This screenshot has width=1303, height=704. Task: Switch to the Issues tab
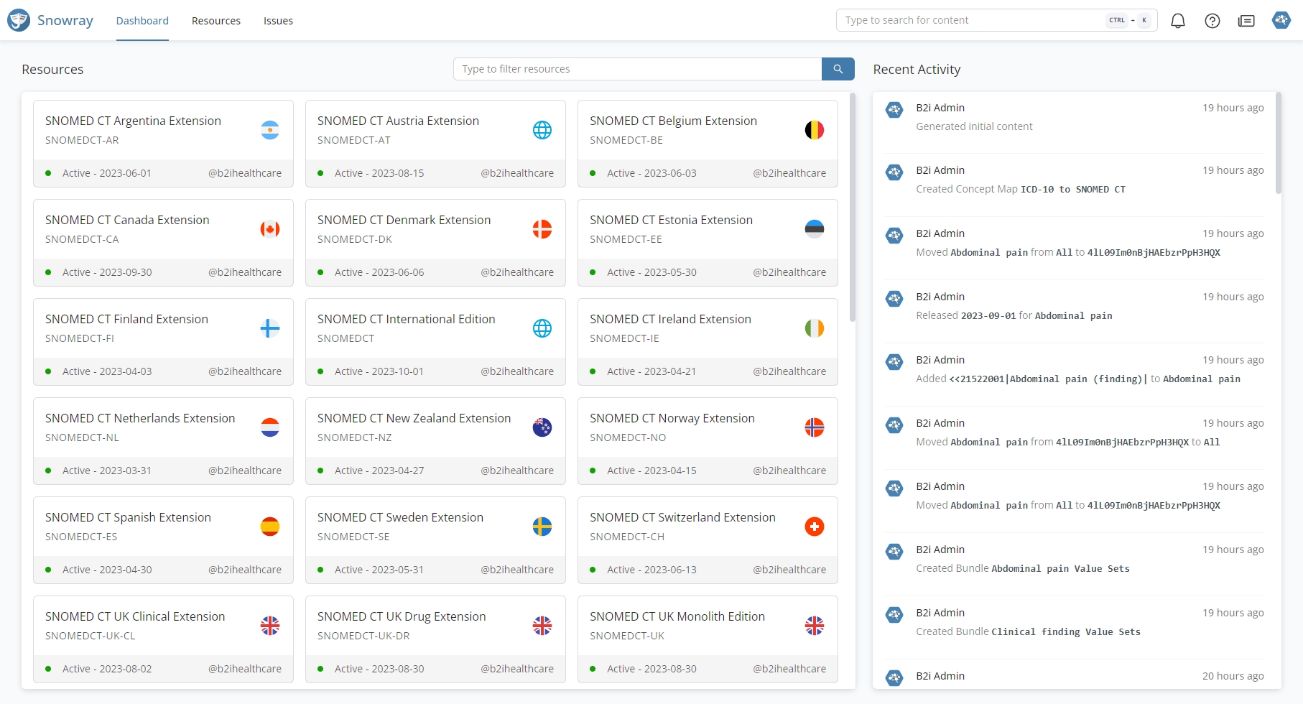[x=278, y=21]
